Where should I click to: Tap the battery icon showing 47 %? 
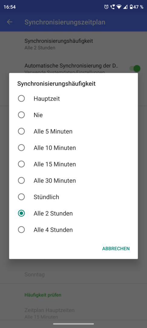pyautogui.click(x=131, y=7)
